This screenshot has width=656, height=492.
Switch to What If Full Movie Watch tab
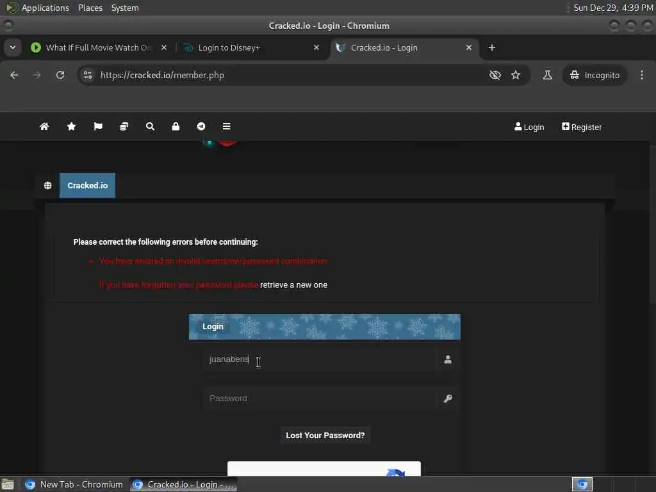coord(99,47)
